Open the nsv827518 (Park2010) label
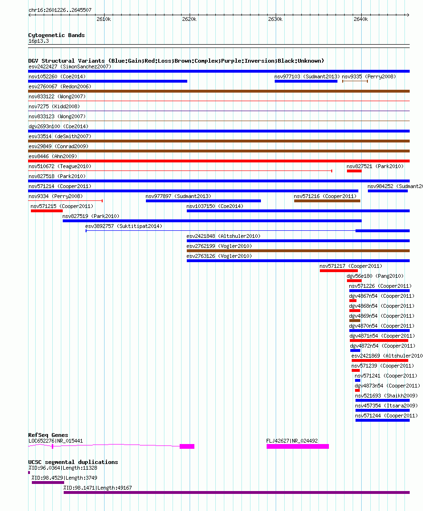 pyautogui.click(x=57, y=176)
